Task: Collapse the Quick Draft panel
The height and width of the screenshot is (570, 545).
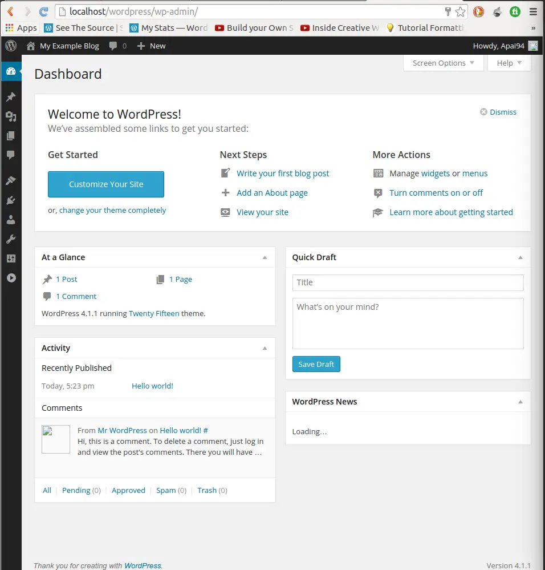Action: (x=520, y=257)
